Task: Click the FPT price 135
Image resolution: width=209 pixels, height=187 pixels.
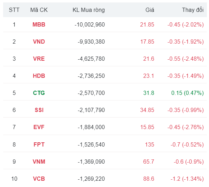Action: coord(149,144)
